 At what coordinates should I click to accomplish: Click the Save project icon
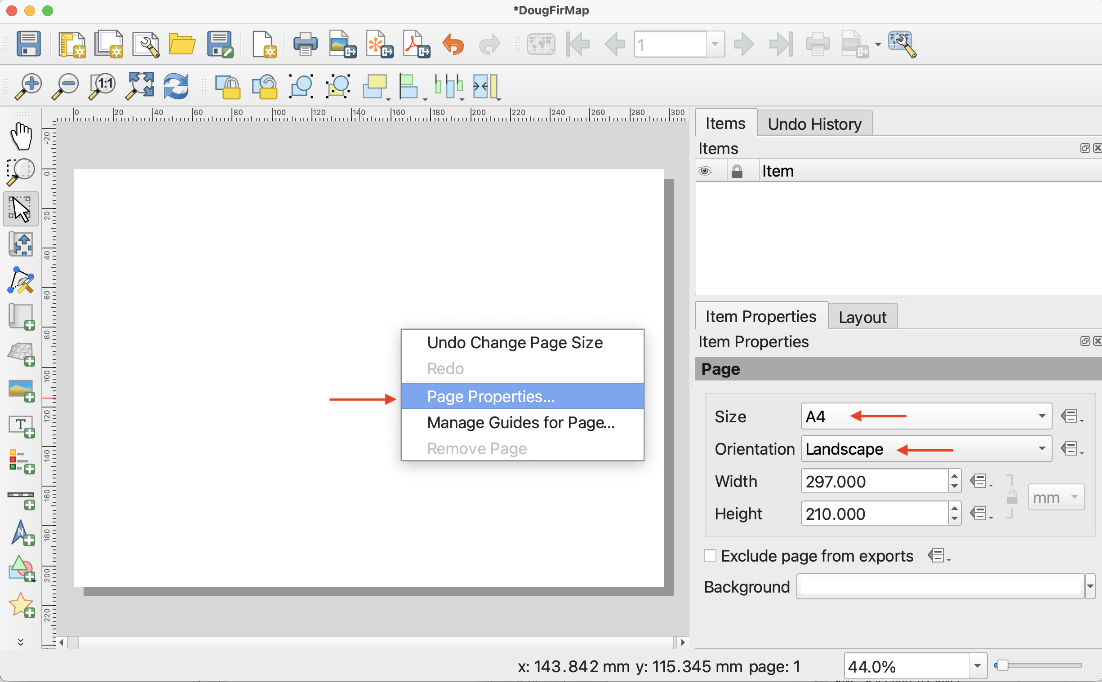[28, 44]
